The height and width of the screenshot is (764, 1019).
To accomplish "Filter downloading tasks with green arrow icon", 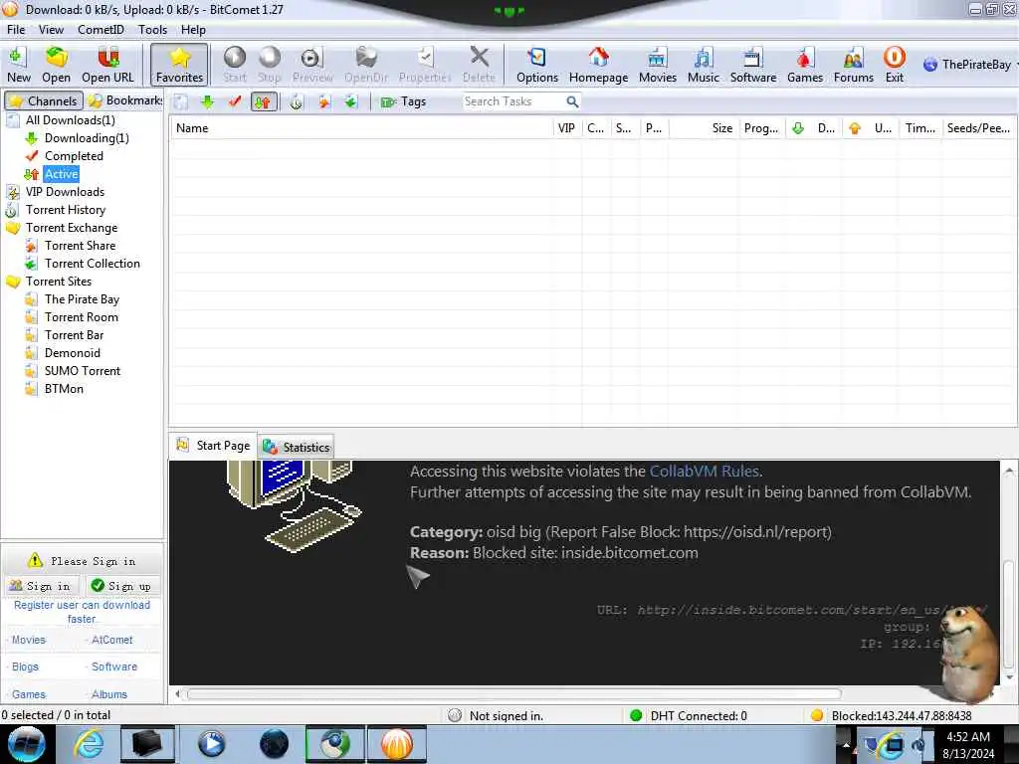I will [207, 102].
